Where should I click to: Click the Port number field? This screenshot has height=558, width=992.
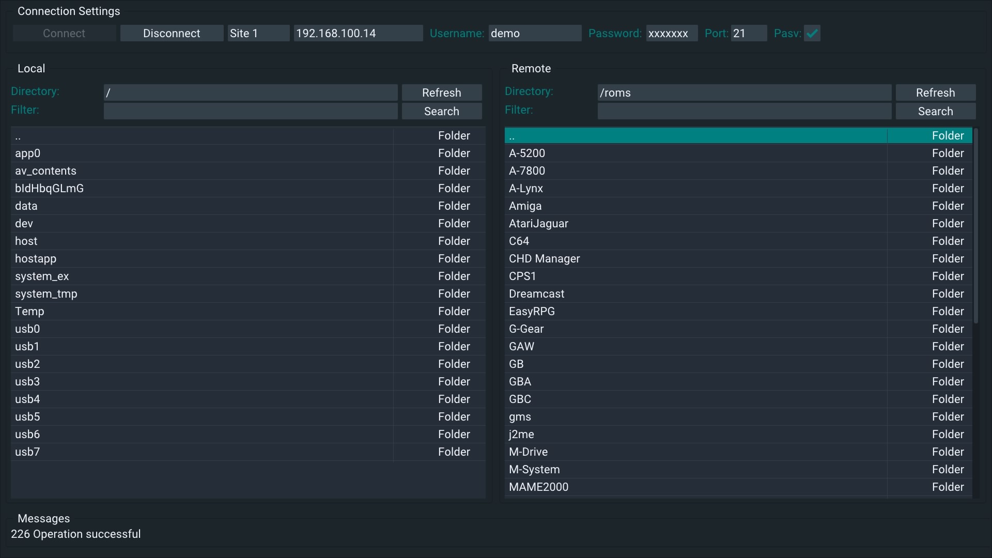(x=748, y=34)
